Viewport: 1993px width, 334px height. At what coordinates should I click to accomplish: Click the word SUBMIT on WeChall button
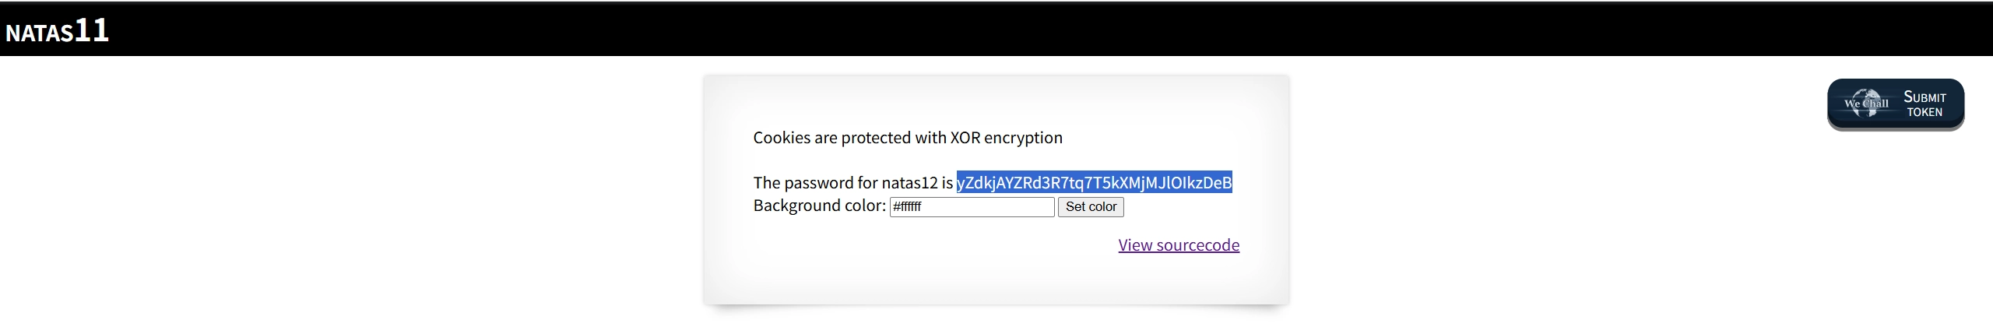coord(1924,97)
